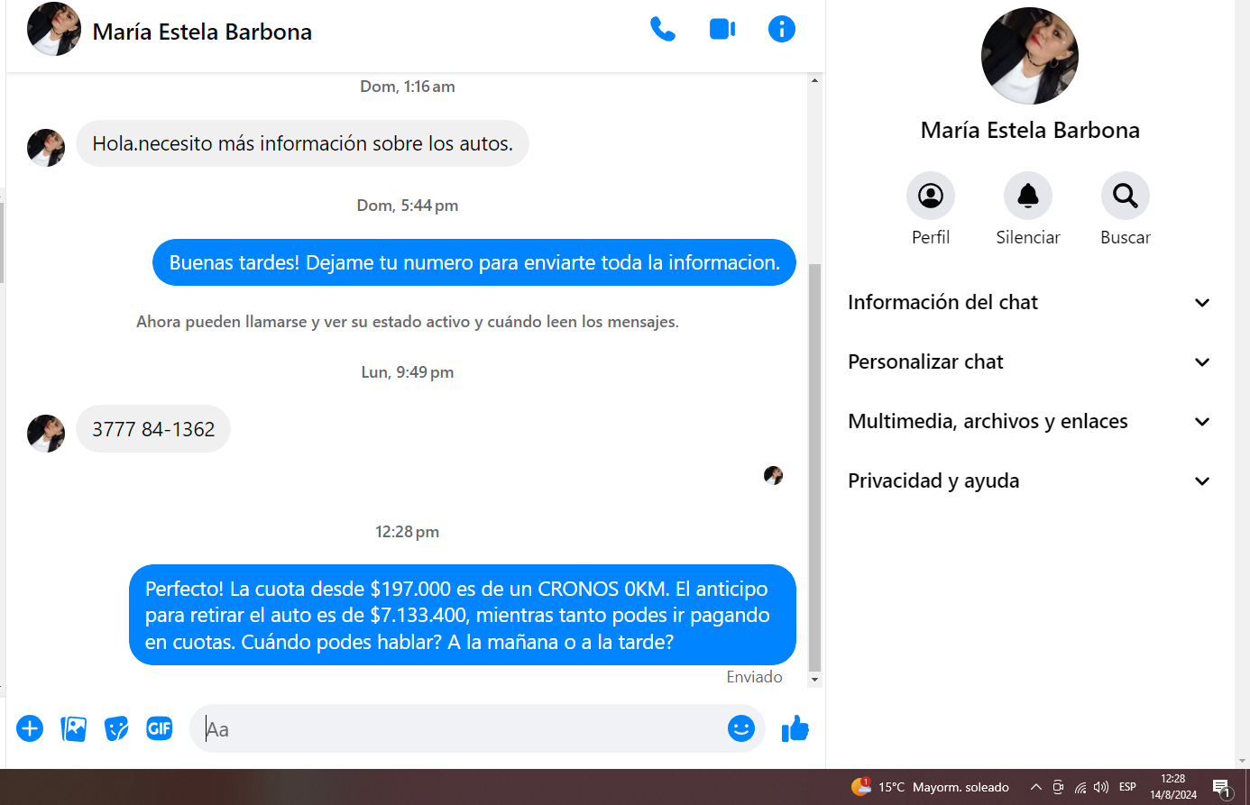Start a video call with the camera icon
This screenshot has height=805, width=1250.
tap(722, 30)
